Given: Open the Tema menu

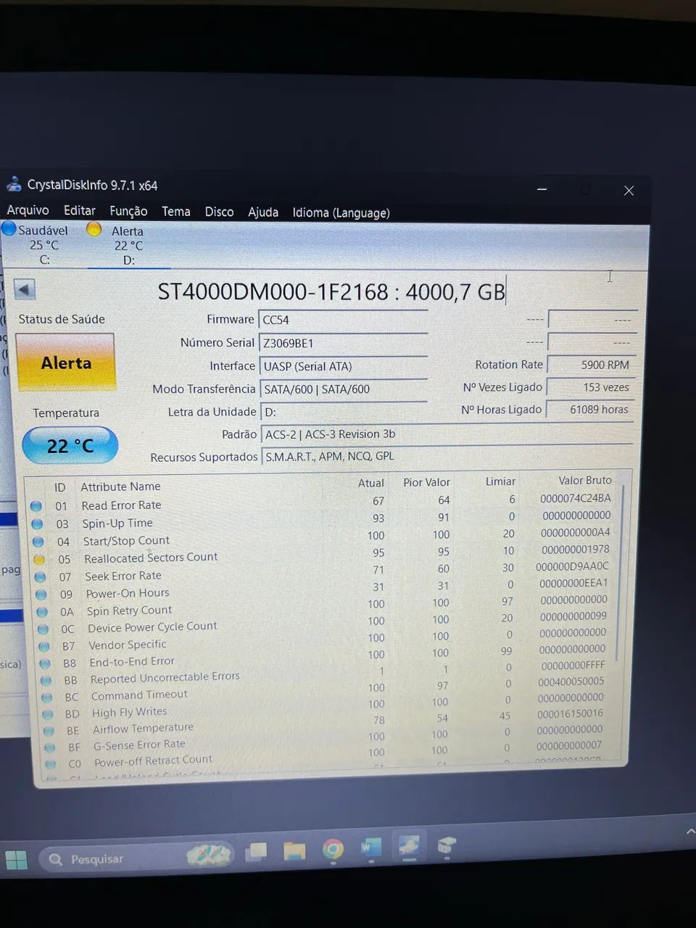Looking at the screenshot, I should [175, 212].
